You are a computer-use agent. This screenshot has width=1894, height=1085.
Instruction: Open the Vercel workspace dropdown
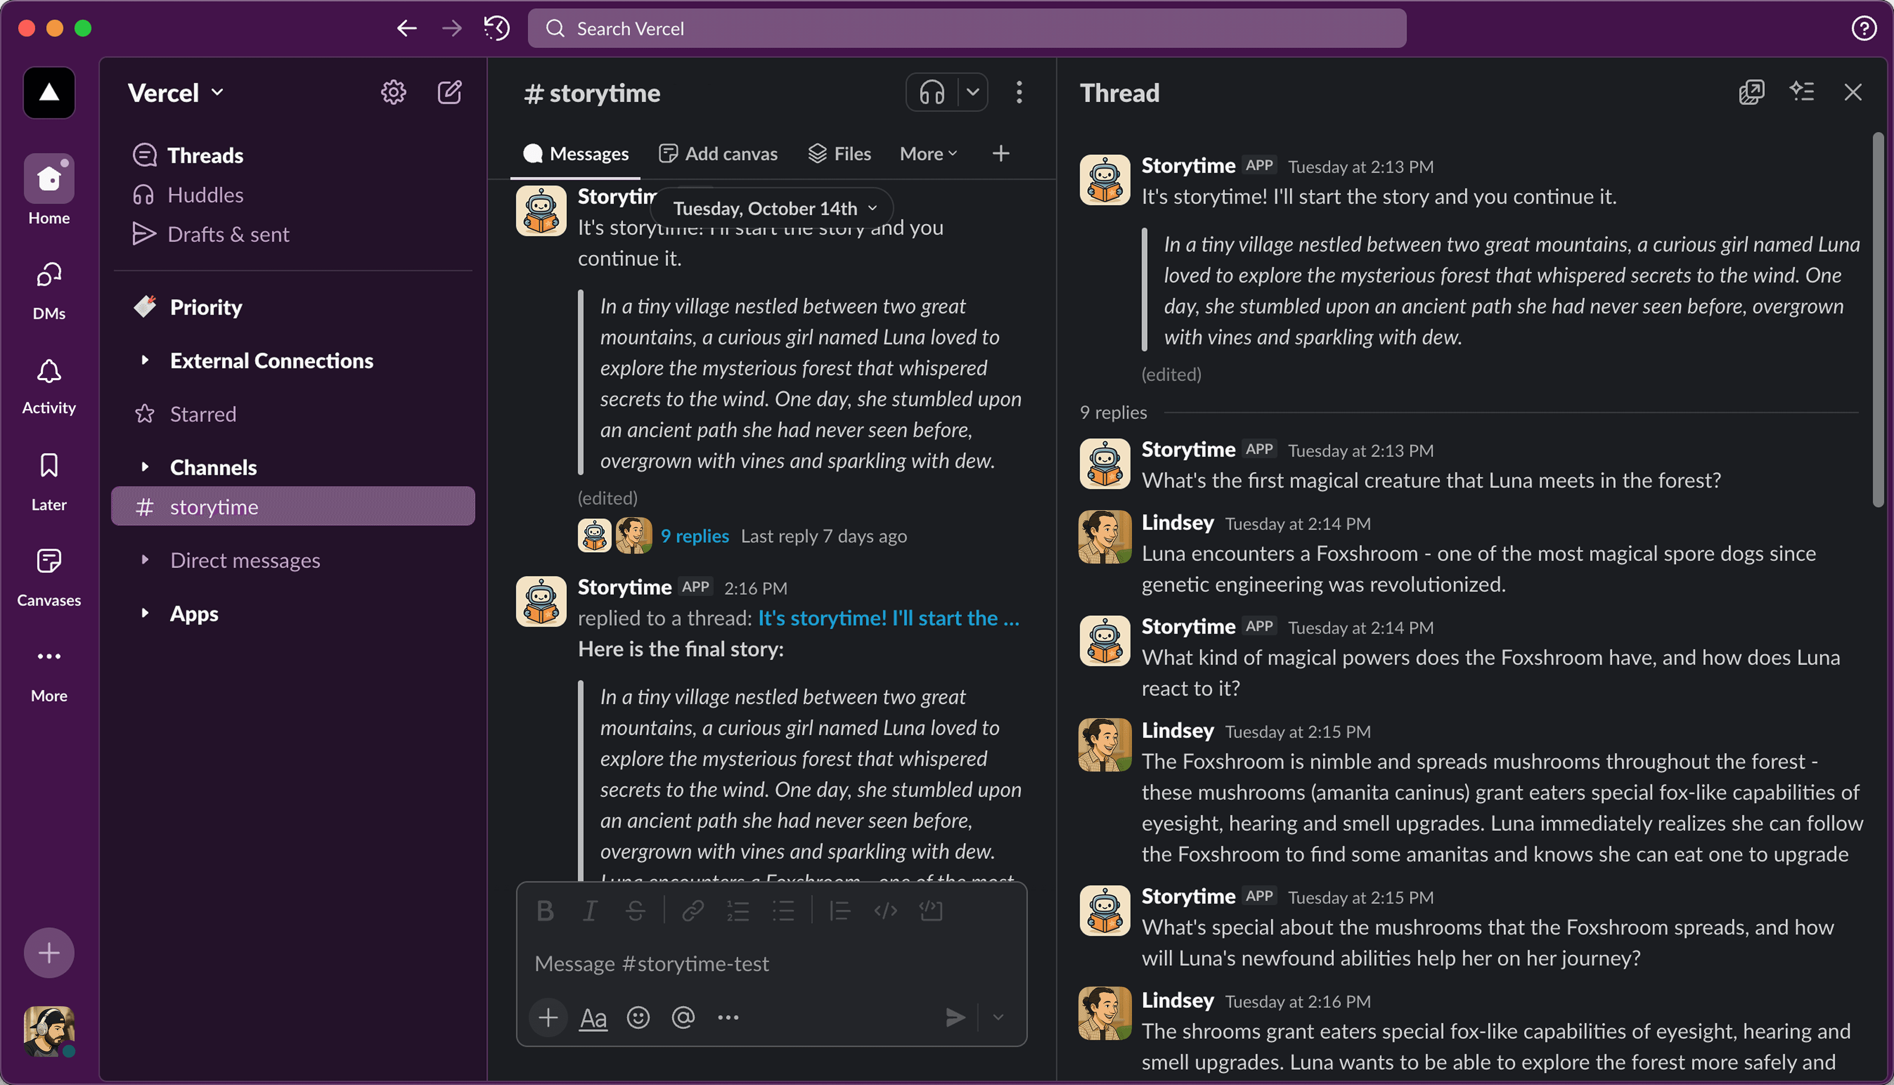176,92
